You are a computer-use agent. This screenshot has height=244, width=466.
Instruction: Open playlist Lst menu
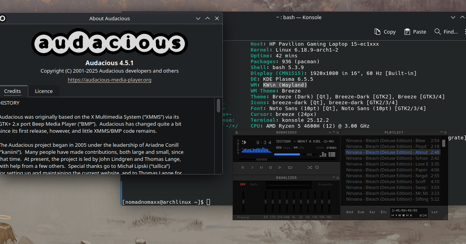coord(435,212)
